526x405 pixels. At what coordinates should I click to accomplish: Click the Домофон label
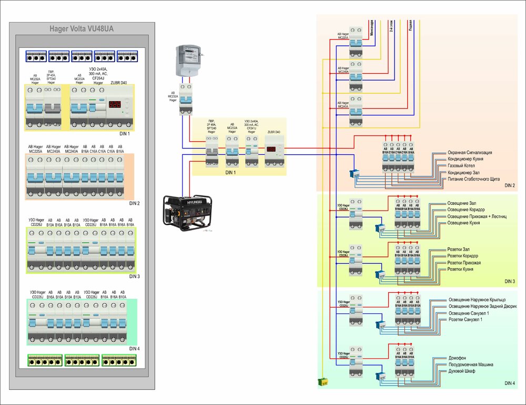pyautogui.click(x=457, y=358)
